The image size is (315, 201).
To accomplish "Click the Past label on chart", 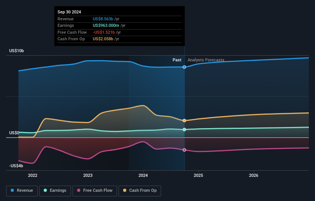I will point(177,60).
